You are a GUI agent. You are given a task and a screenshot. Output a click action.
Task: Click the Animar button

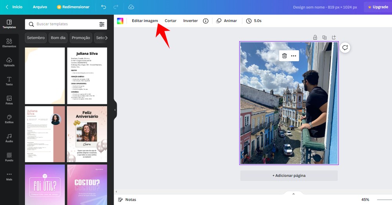point(227,21)
